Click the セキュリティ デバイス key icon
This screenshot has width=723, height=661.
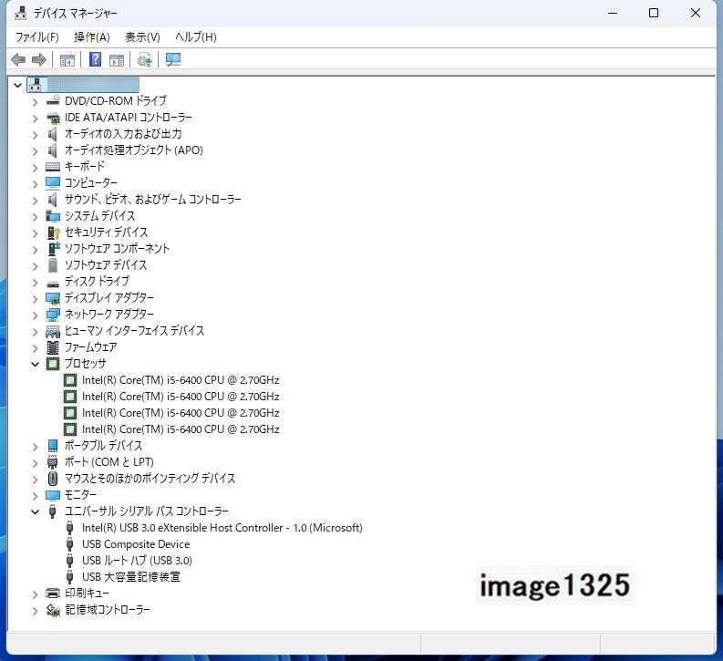click(x=53, y=232)
